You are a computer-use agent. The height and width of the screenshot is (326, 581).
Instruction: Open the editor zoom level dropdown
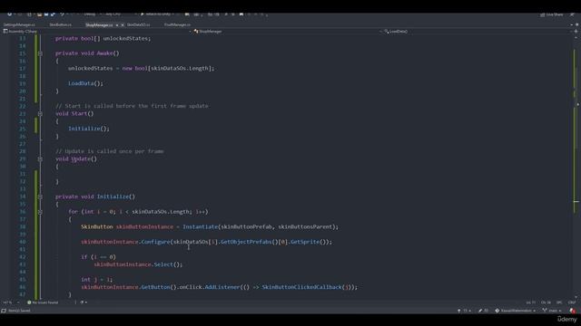[x=11, y=302]
